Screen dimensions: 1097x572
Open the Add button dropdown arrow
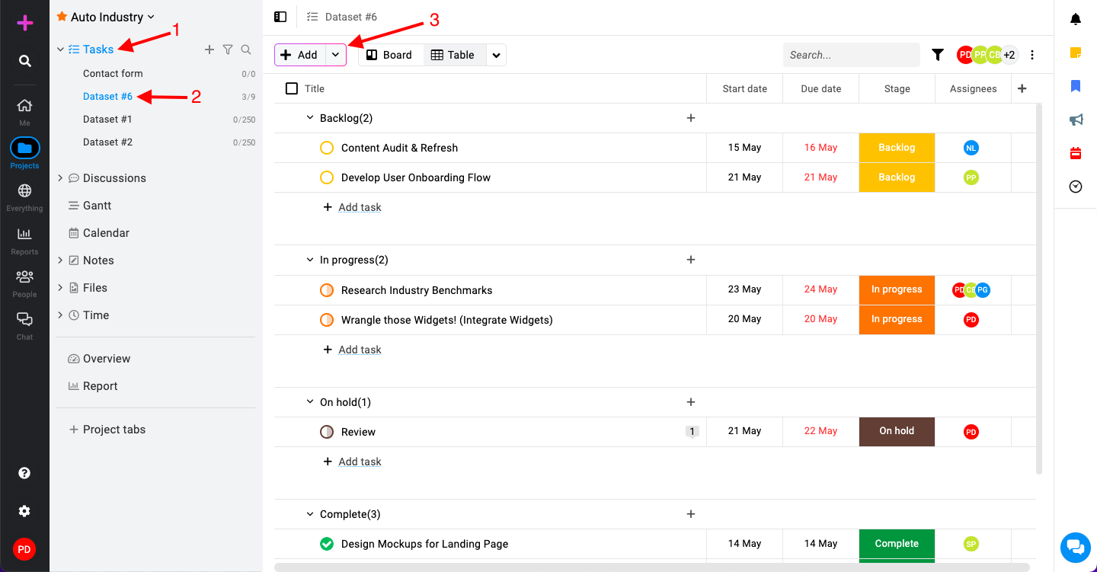[x=336, y=55]
